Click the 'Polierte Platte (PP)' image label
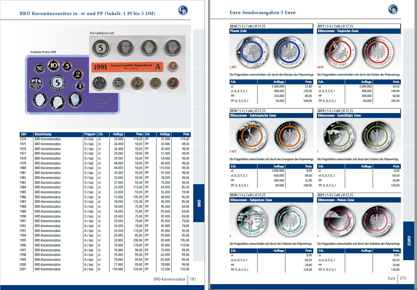 [x=44, y=52]
